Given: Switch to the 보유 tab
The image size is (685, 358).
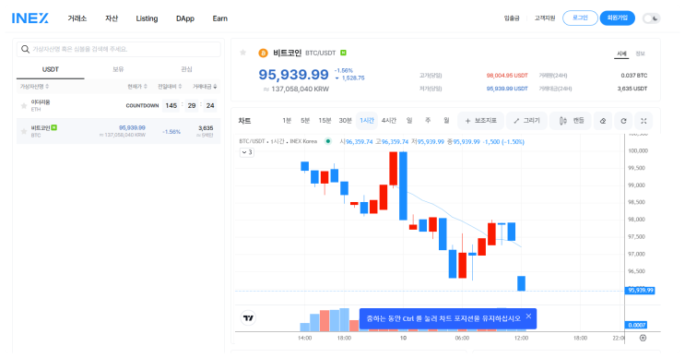Looking at the screenshot, I should pyautogui.click(x=118, y=69).
